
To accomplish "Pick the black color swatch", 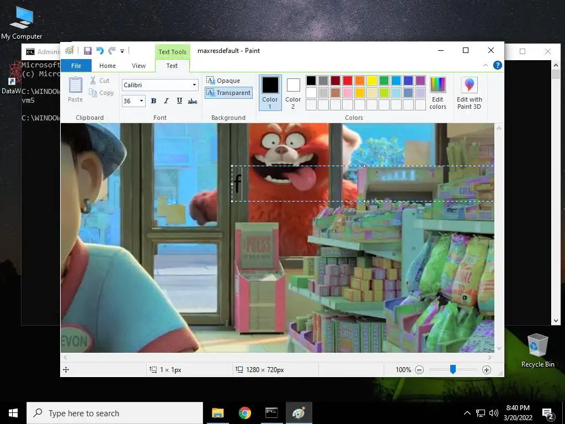I will [311, 81].
